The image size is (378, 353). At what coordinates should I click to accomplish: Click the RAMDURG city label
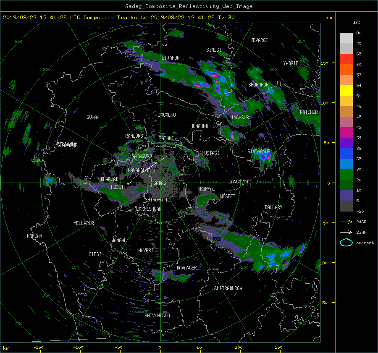click(x=134, y=136)
